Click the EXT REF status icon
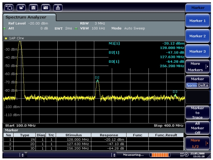This screenshot has height=160, width=213. (x=184, y=155)
